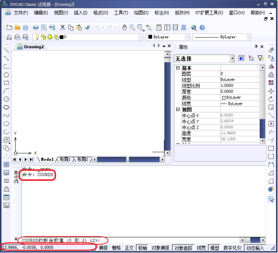Toggle 对象追踪 object tracking in status bar
The width and height of the screenshot is (278, 253).
click(x=183, y=247)
